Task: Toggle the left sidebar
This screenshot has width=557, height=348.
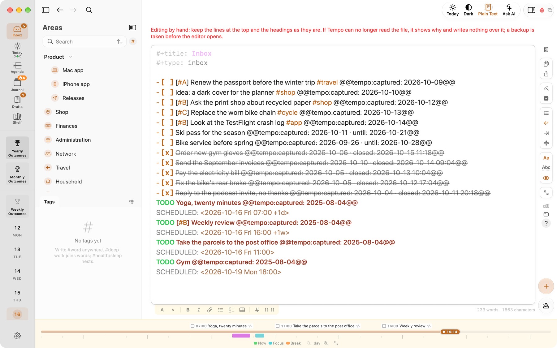Action: [45, 10]
